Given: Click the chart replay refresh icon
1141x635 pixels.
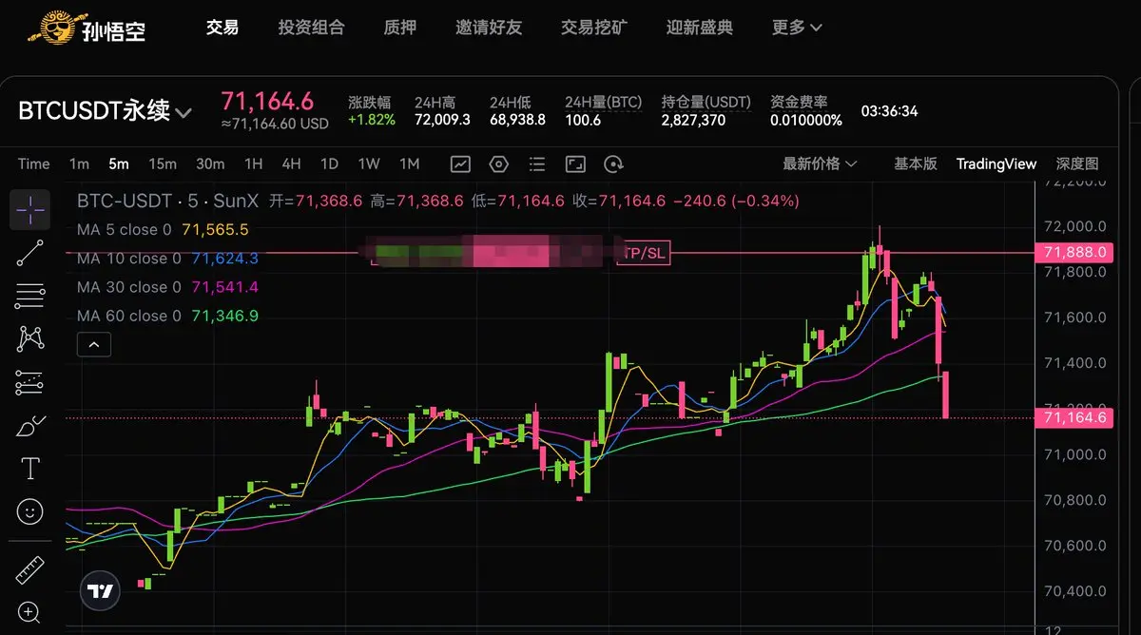Looking at the screenshot, I should click(613, 164).
